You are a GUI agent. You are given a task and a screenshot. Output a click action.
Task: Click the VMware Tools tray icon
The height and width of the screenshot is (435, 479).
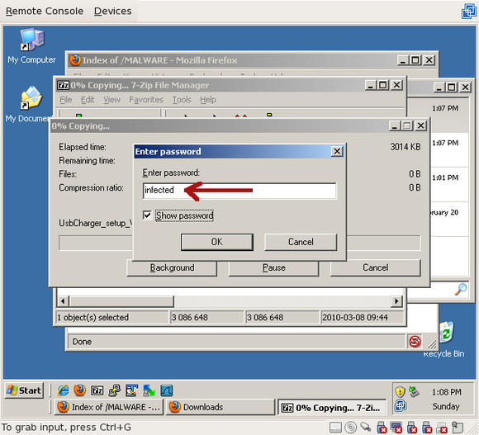click(x=401, y=406)
